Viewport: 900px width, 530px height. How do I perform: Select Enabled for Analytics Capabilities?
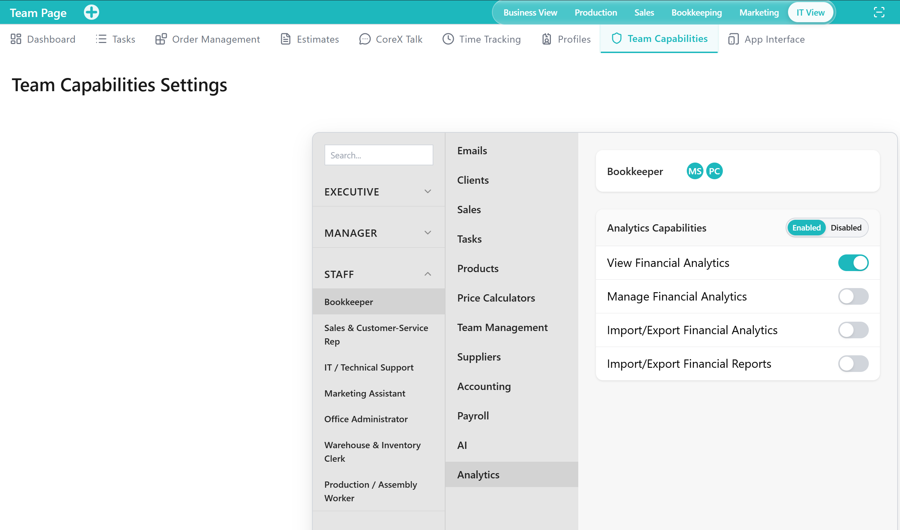click(806, 228)
